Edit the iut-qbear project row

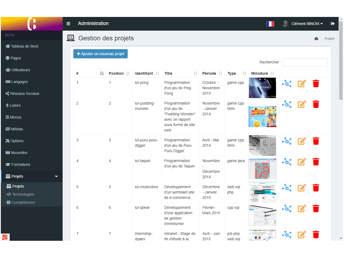302,209
